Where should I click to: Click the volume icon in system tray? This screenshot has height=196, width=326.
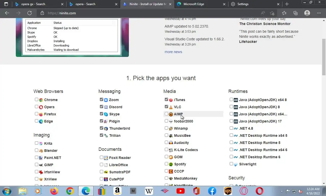point(300,191)
